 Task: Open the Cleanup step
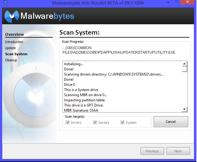11,60
